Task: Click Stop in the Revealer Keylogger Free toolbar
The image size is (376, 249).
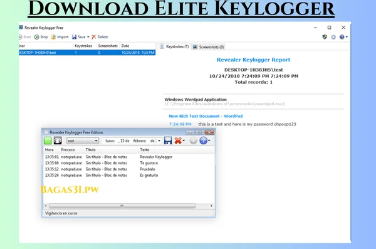Action: coord(41,37)
